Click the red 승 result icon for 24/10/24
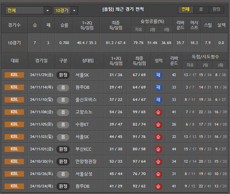 [158, 186]
